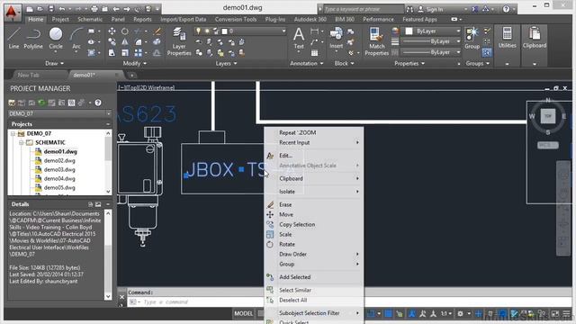Click the Plot printer icon in quick access
This screenshot has width=576, height=324.
[94, 9]
